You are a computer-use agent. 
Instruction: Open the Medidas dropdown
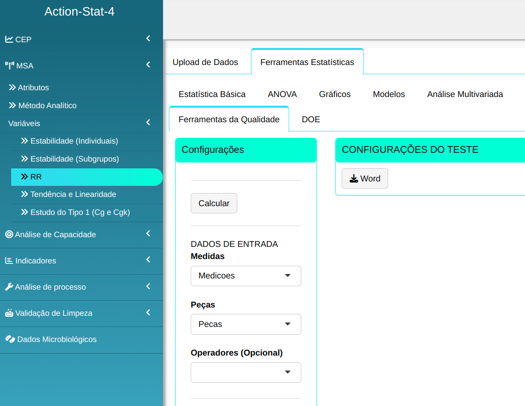[246, 276]
